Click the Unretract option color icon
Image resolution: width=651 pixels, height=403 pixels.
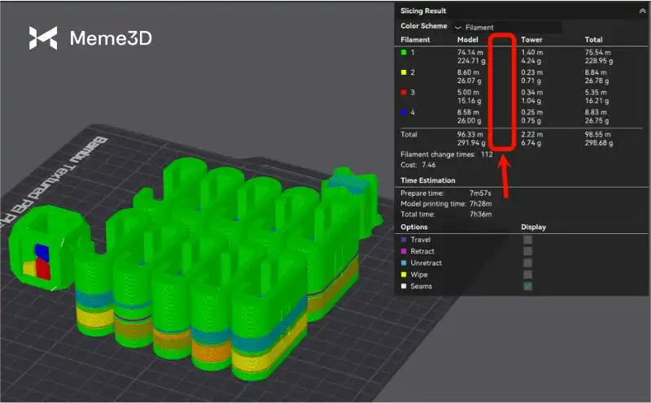(404, 262)
